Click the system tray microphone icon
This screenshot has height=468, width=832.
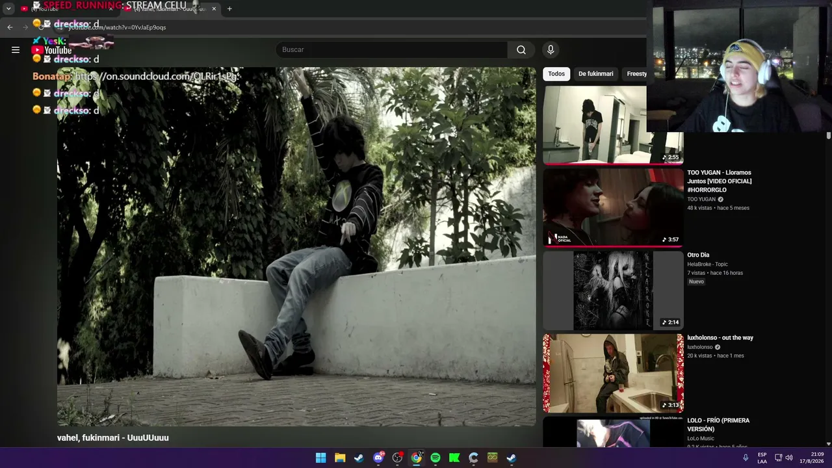[746, 458]
